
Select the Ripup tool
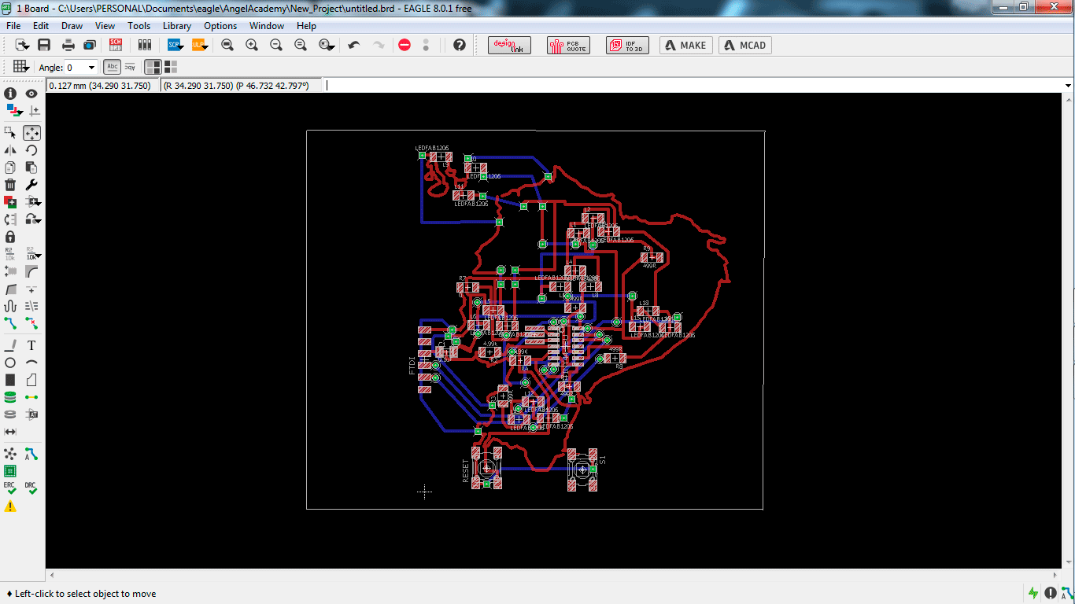[x=31, y=323]
